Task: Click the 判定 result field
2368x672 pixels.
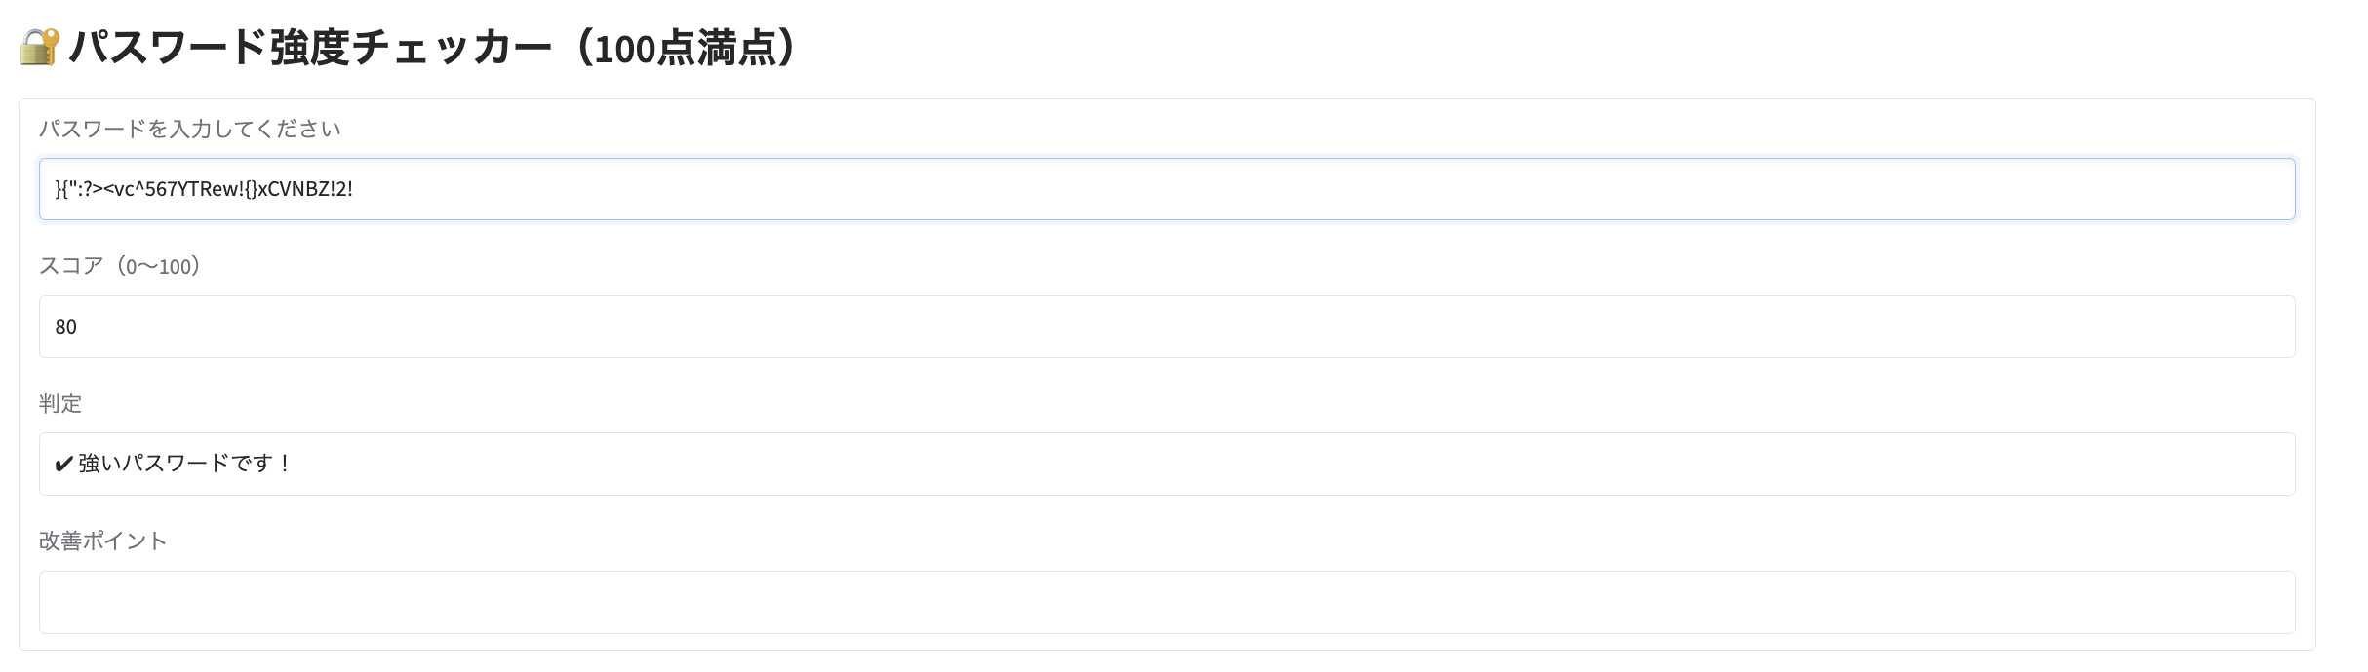Action: [x=1170, y=464]
